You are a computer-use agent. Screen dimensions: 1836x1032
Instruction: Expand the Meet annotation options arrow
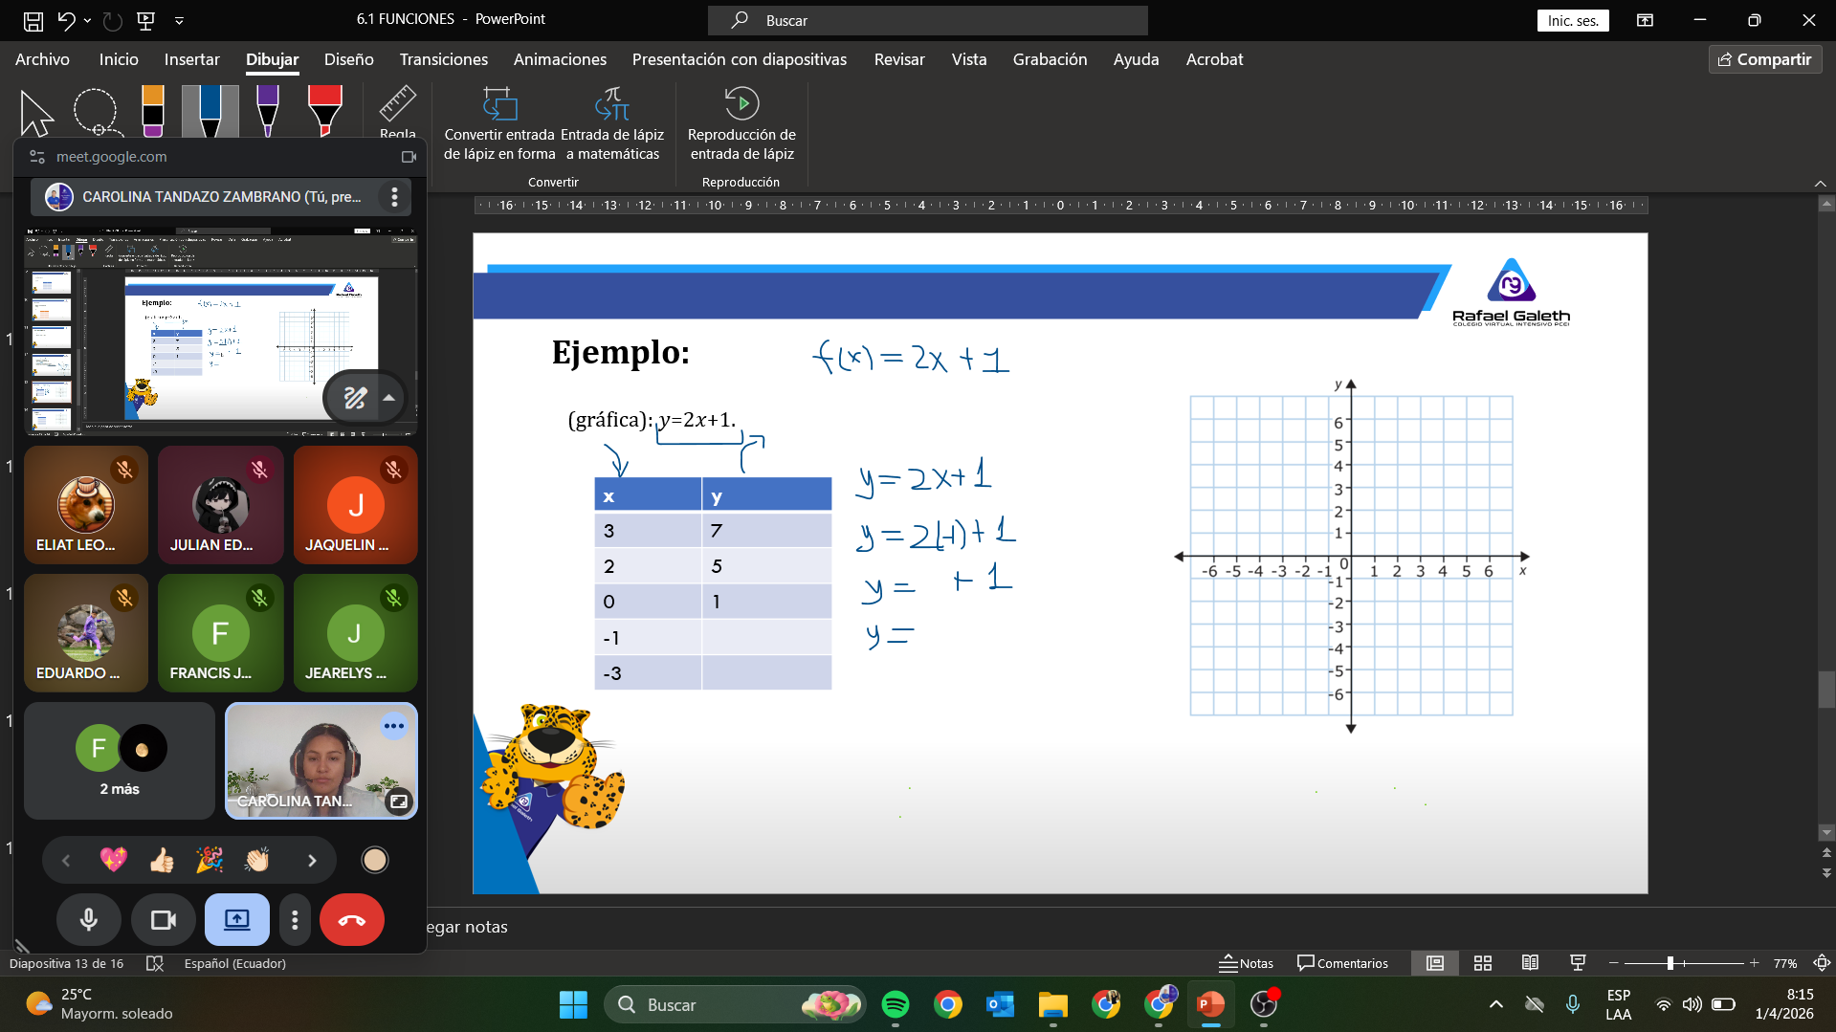[388, 398]
